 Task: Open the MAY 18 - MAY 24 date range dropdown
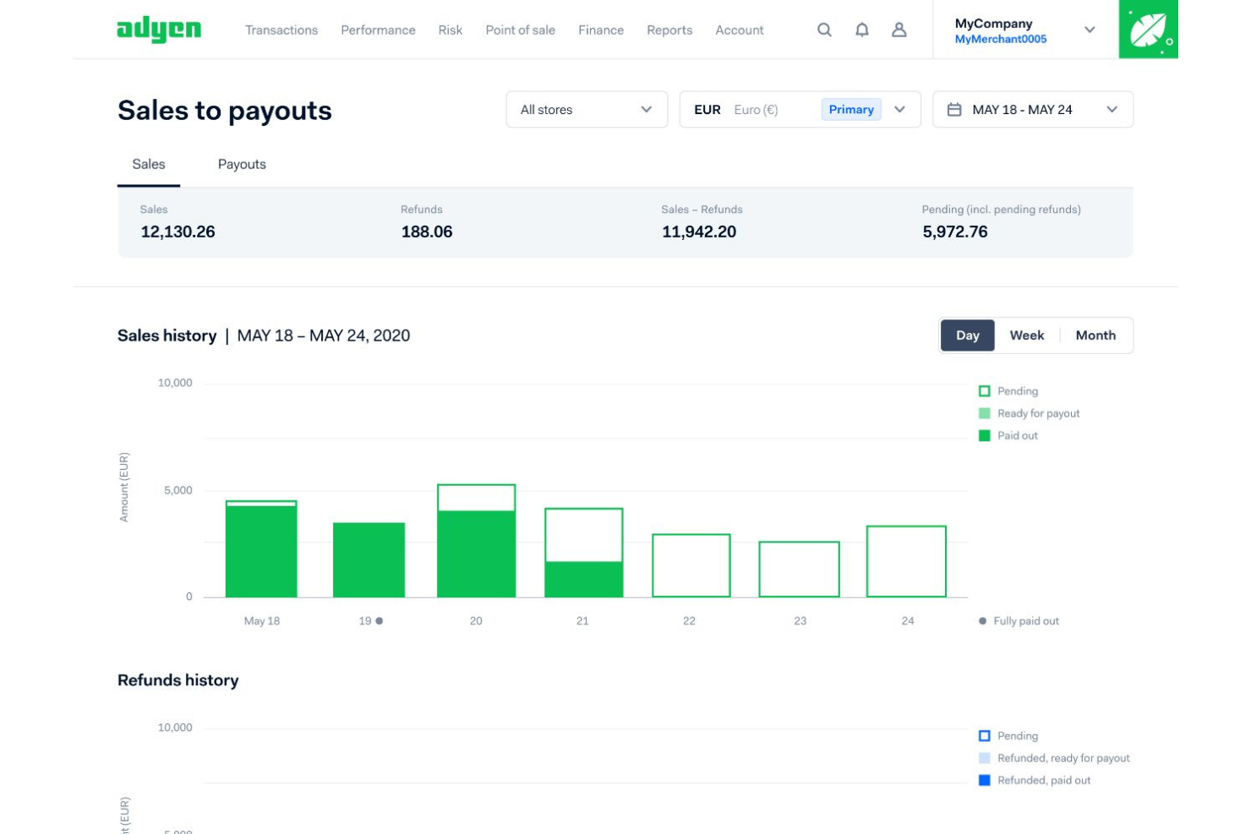pyautogui.click(x=1032, y=110)
